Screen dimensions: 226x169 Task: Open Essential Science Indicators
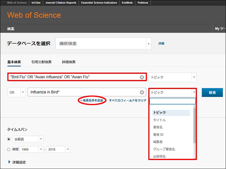pyautogui.click(x=99, y=3)
